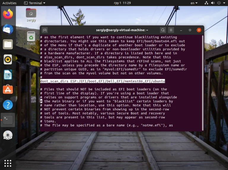228x170 pixels.
Task: Open Ubuntu Software store icon
Action: 8,89
